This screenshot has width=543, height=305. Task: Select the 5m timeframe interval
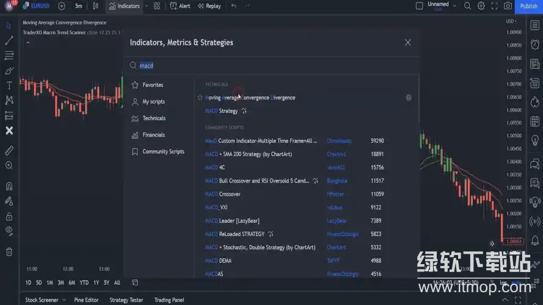click(x=79, y=6)
